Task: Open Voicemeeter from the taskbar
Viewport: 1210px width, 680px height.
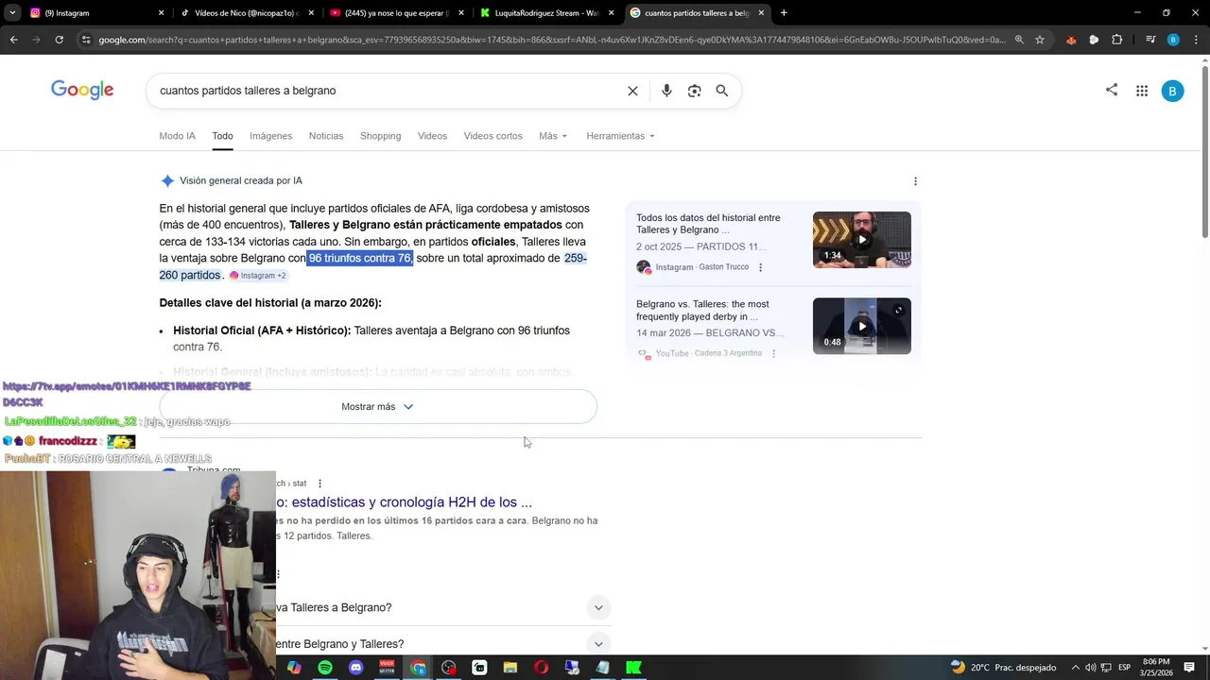Action: pos(387,668)
